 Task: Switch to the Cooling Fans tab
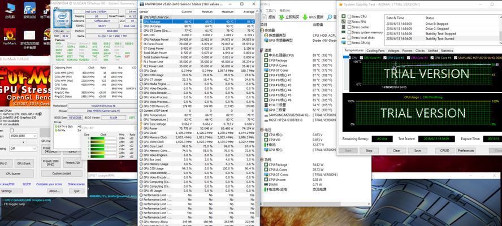pyautogui.click(x=375, y=51)
